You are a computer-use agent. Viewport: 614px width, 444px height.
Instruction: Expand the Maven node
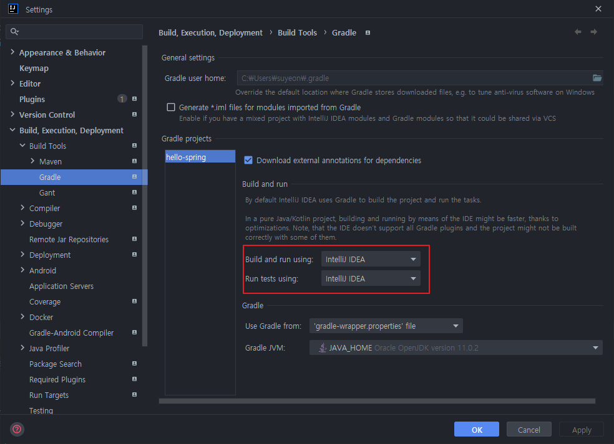(x=32, y=161)
